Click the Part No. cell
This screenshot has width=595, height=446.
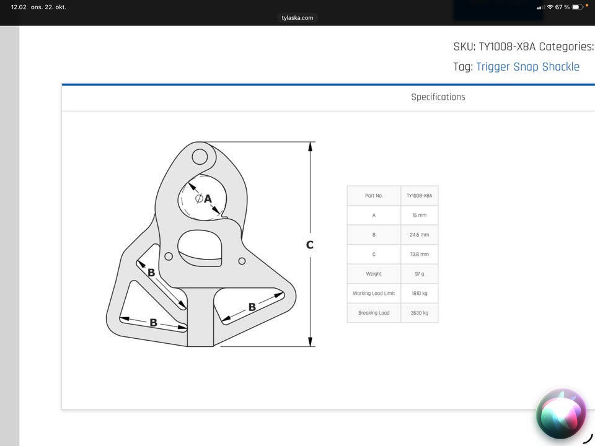coord(374,196)
